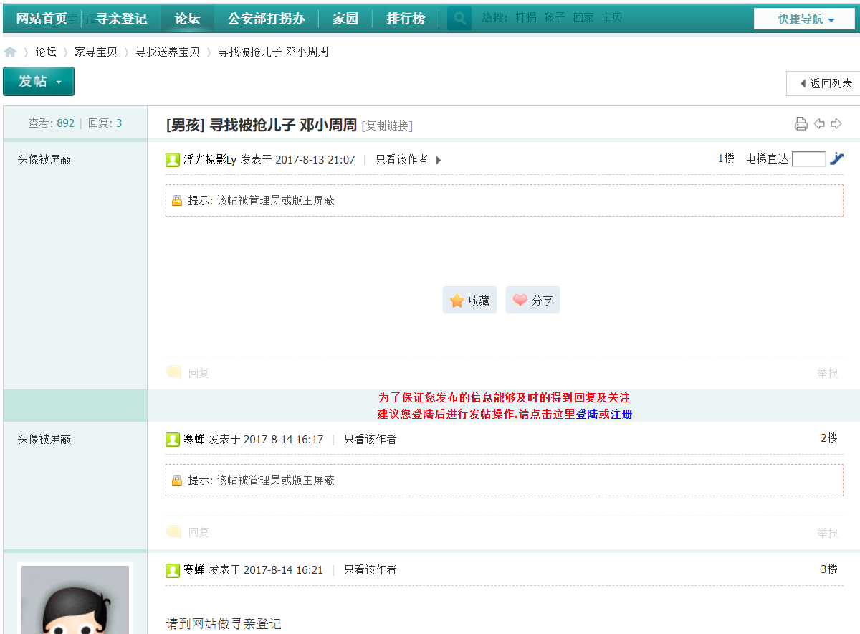
Task: Click user icon beside 浮光掠影Ly
Action: click(x=173, y=160)
